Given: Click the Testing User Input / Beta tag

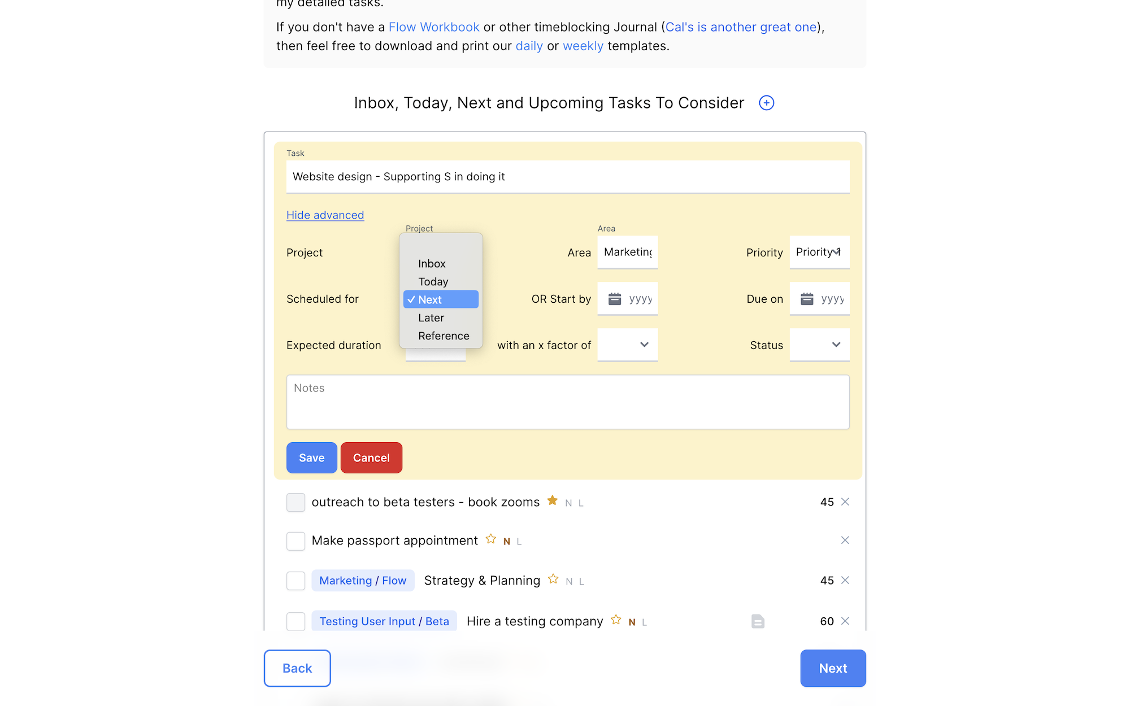Looking at the screenshot, I should (x=384, y=621).
